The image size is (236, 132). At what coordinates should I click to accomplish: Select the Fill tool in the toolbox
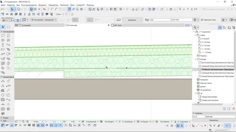[x=3, y=90]
